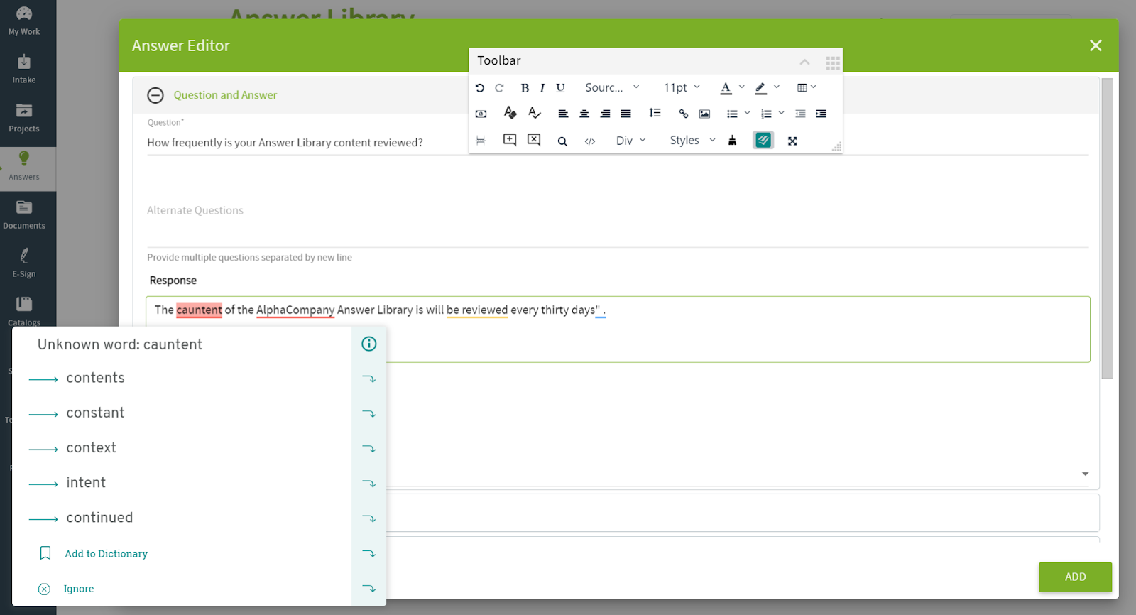The image size is (1136, 615).
Task: Close the Answer Editor dialog
Action: (1096, 45)
